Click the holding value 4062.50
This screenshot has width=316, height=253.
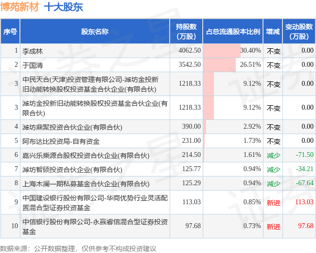190,50
